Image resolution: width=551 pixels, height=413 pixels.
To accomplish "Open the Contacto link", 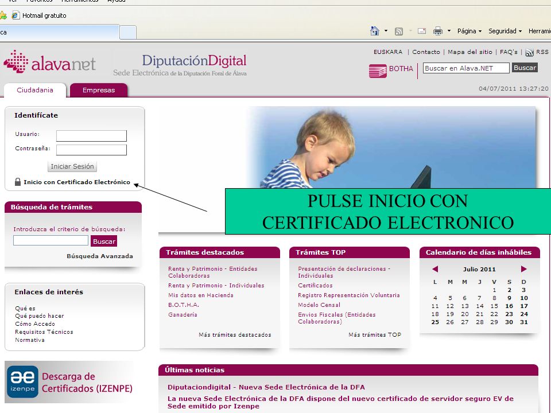I will point(426,52).
